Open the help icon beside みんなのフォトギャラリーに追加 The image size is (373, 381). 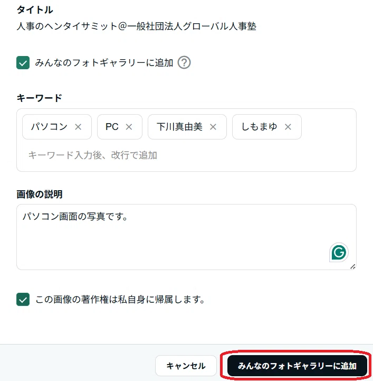click(184, 63)
